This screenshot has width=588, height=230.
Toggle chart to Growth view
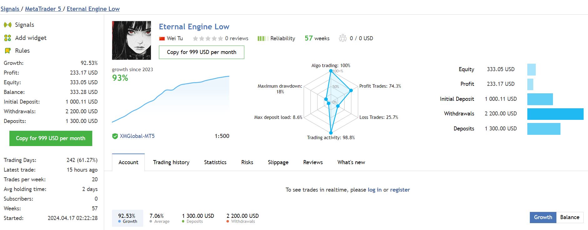pyautogui.click(x=543, y=218)
